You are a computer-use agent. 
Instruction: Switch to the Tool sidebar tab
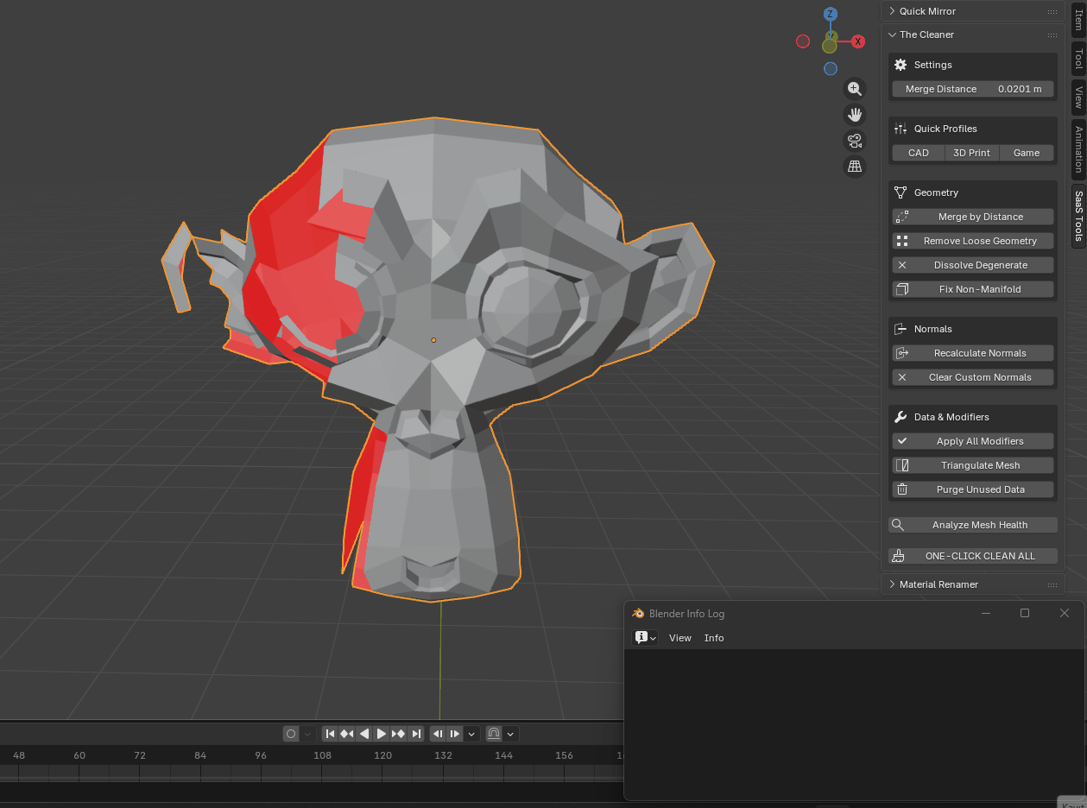pos(1078,59)
